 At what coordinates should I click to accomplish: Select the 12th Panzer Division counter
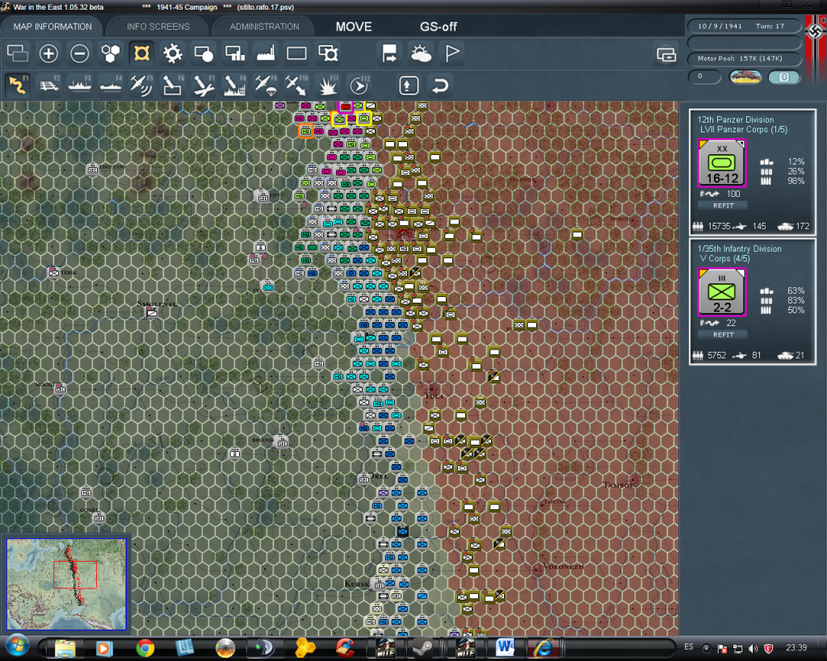(721, 163)
